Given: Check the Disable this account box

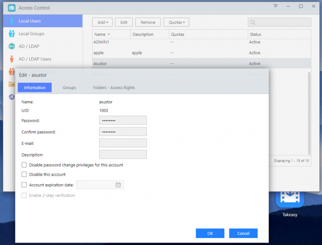Looking at the screenshot, I should pos(25,175).
